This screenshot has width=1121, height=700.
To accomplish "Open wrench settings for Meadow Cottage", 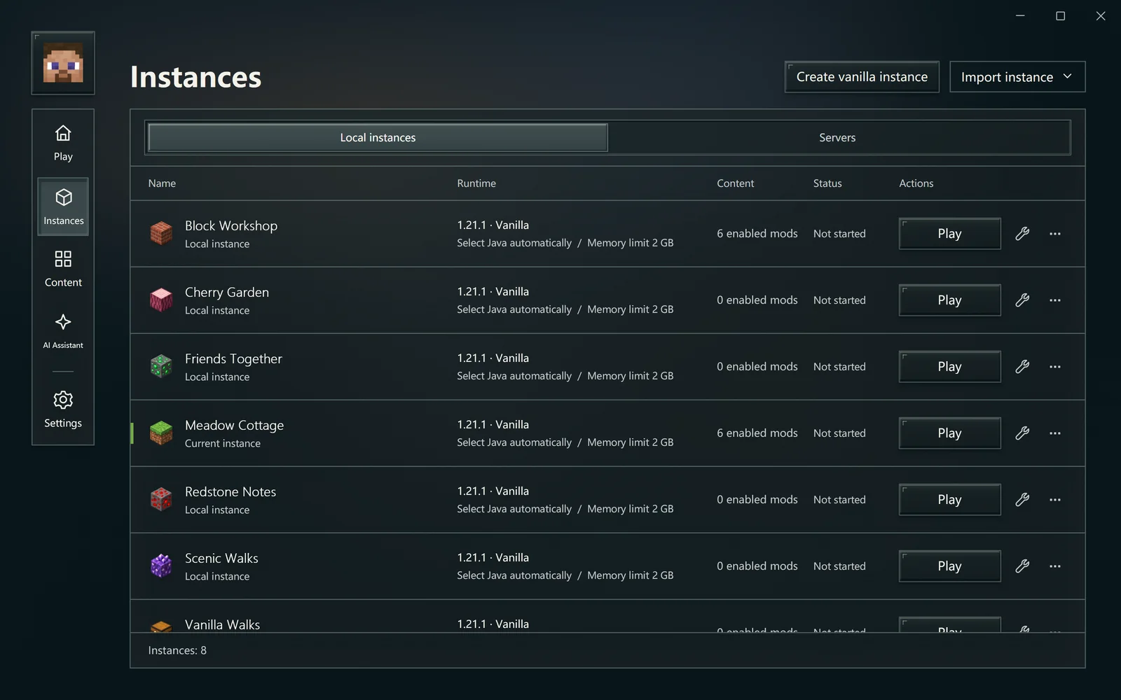I will [x=1022, y=433].
